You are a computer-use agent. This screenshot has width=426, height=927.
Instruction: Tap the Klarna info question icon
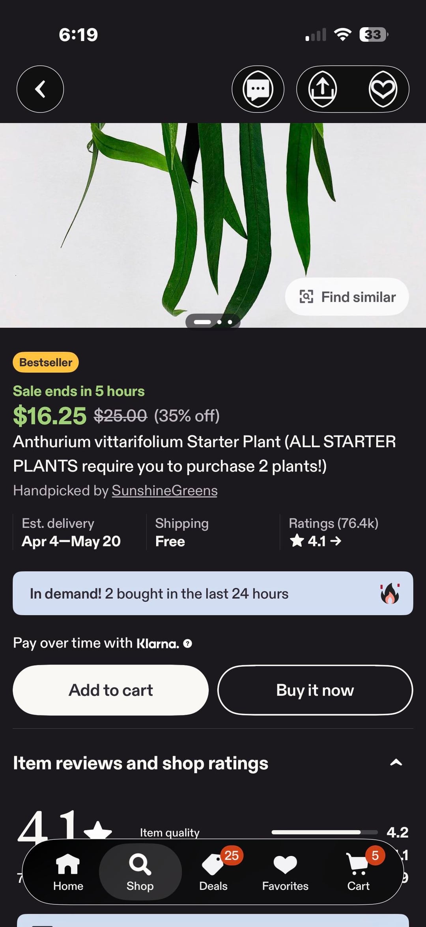(188, 644)
